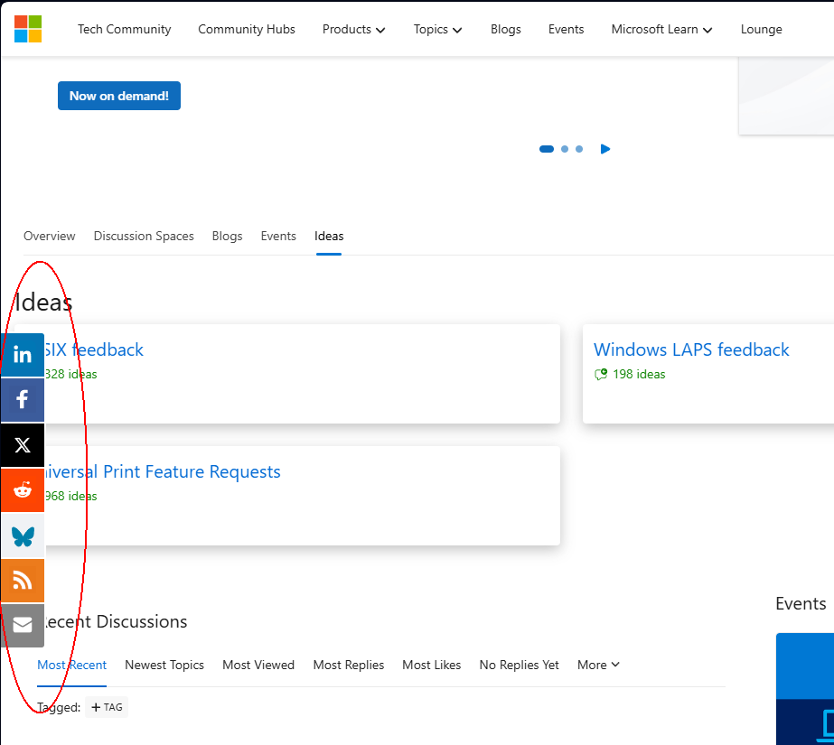Viewport: 834px width, 745px height.
Task: Click the Microsoft logo icon
Action: pyautogui.click(x=28, y=29)
